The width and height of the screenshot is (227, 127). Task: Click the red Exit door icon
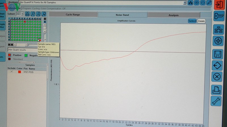219,5
